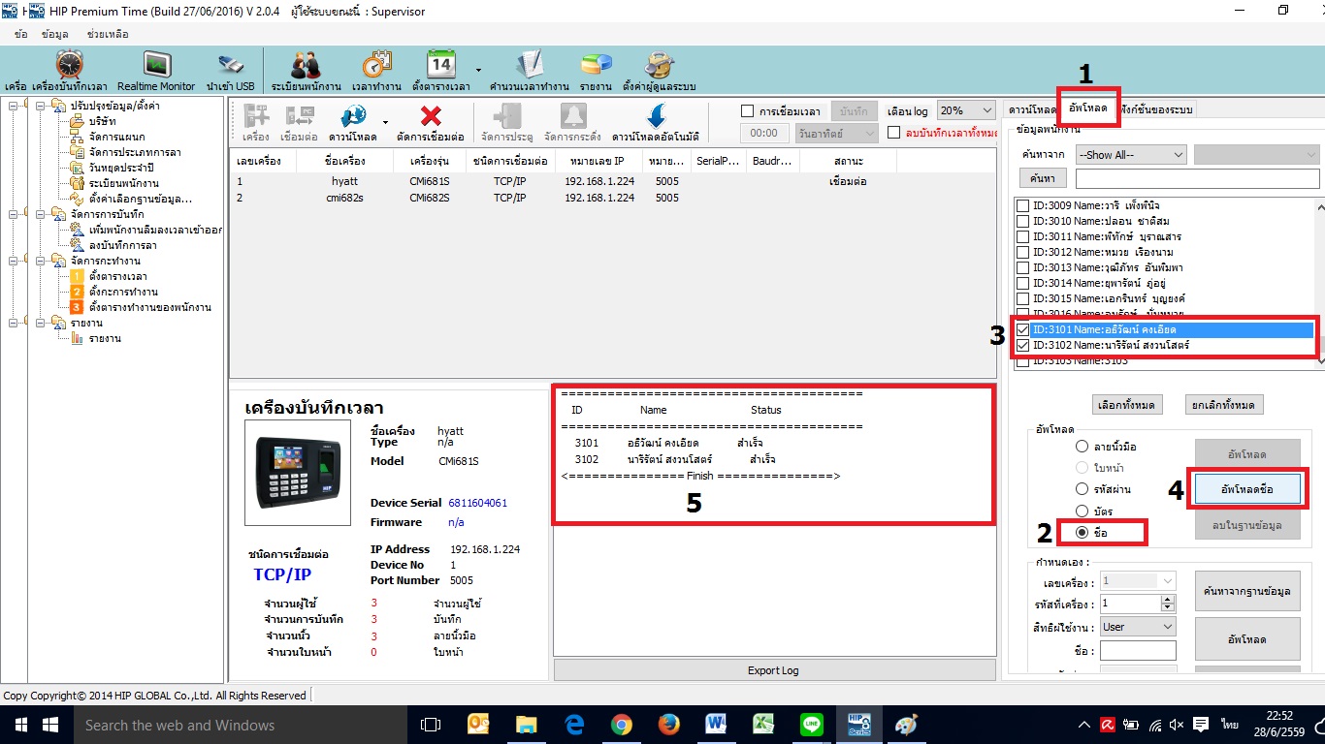
Task: Uncheck employee ID:3102 checkbox
Action: click(x=1022, y=345)
